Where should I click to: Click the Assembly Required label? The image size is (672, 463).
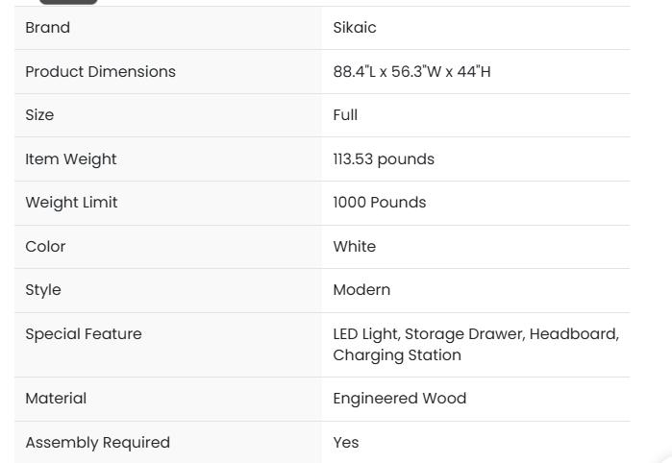(97, 443)
